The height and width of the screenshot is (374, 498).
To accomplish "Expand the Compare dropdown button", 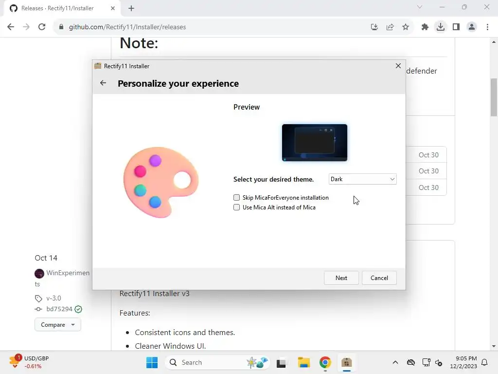I will [x=58, y=325].
